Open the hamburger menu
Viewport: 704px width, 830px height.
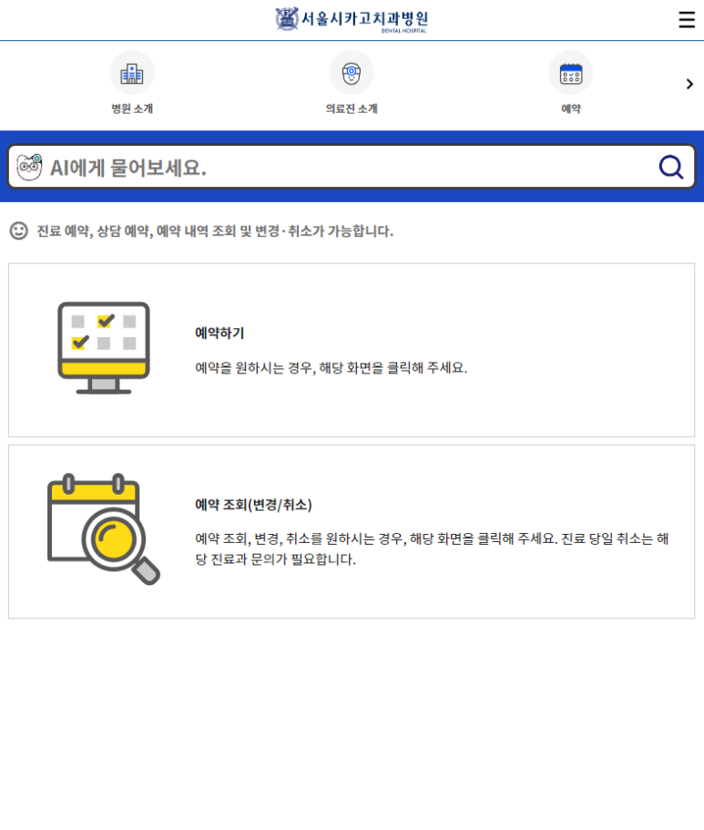[x=687, y=19]
